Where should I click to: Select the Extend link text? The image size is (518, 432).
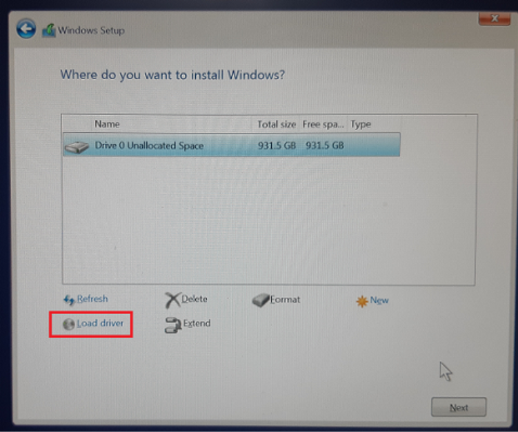(197, 323)
